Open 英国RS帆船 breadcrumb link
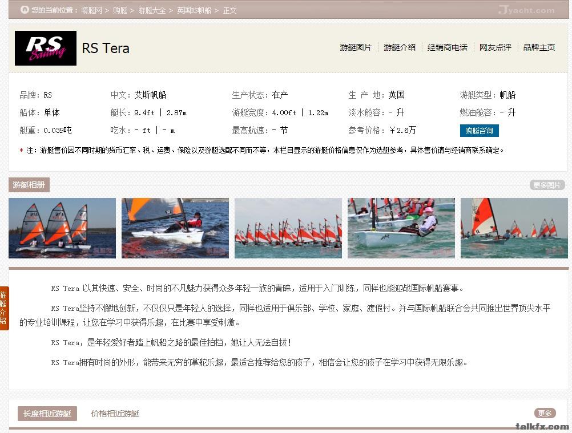Image resolution: width=572 pixels, height=433 pixels. pyautogui.click(x=194, y=10)
